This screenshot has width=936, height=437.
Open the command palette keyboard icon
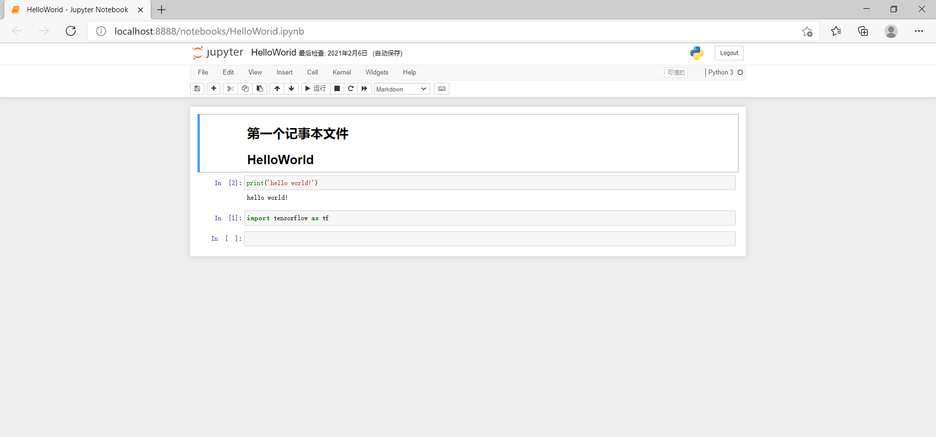pos(442,89)
